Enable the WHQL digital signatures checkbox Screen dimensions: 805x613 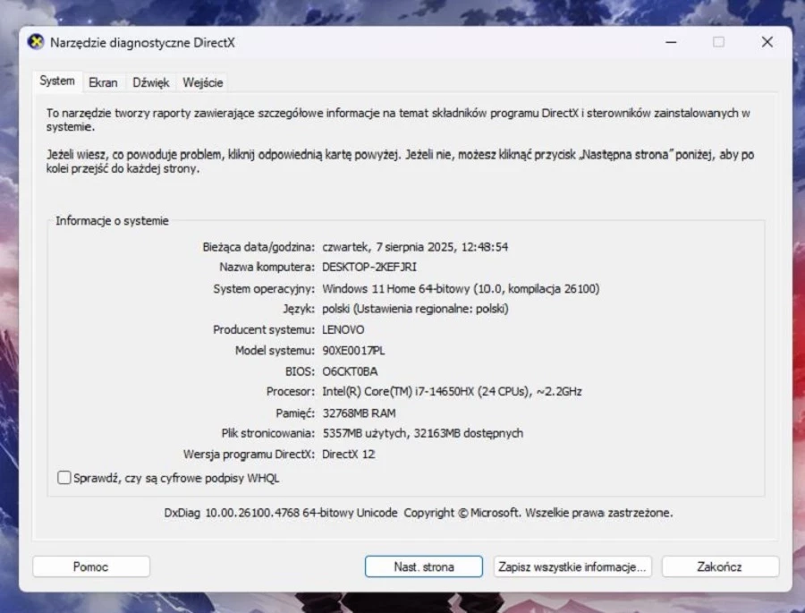[64, 478]
